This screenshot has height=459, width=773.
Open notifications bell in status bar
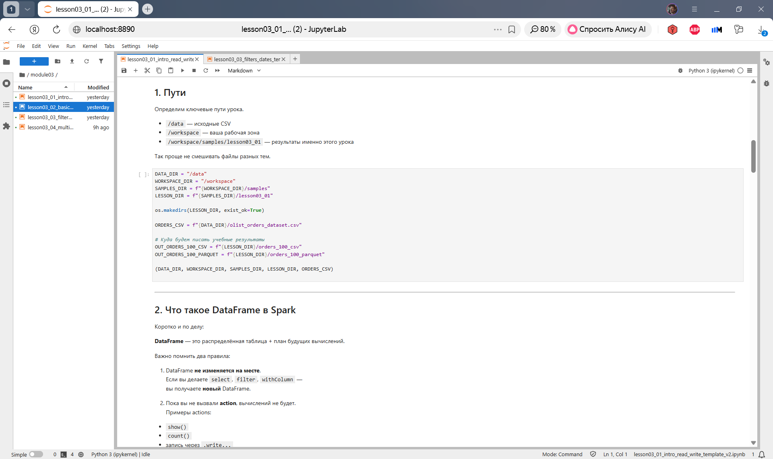pyautogui.click(x=762, y=454)
